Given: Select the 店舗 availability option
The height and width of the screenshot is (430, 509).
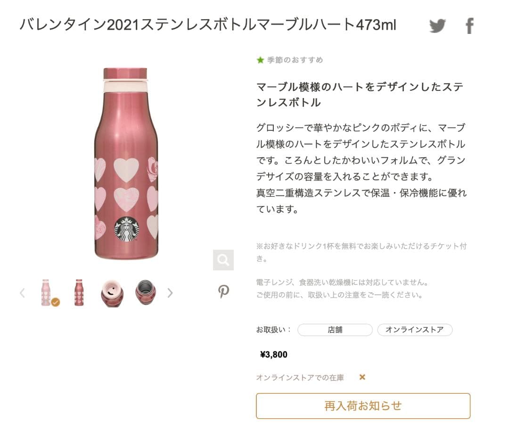Looking at the screenshot, I should tap(335, 330).
